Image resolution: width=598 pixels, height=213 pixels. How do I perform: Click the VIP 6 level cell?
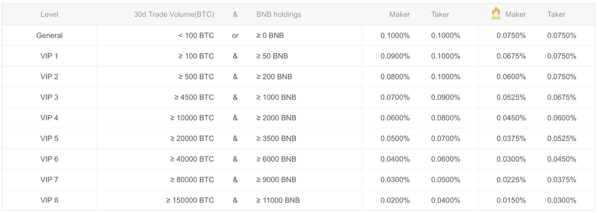click(50, 159)
